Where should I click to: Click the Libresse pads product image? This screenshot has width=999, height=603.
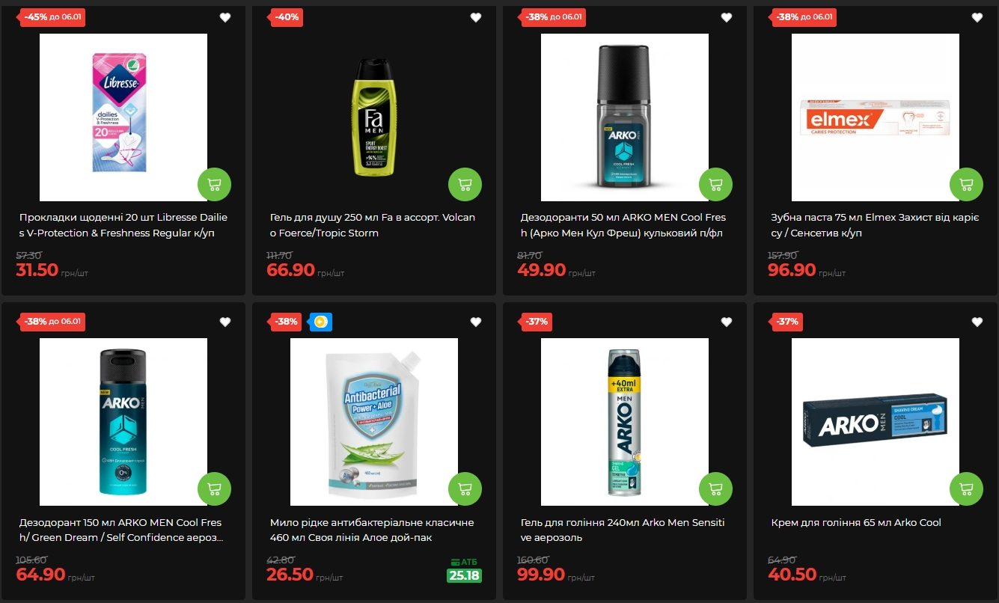pos(123,117)
